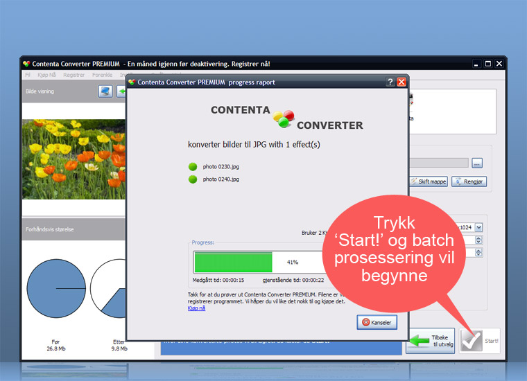Click the 41% progress bar
This screenshot has height=381, width=527.
click(x=259, y=262)
